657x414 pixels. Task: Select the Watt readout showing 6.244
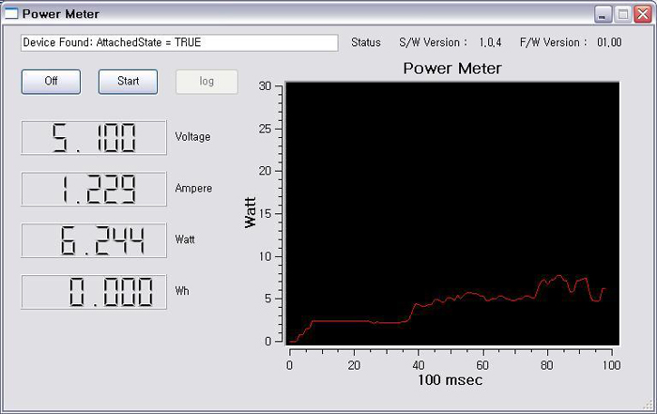click(94, 240)
